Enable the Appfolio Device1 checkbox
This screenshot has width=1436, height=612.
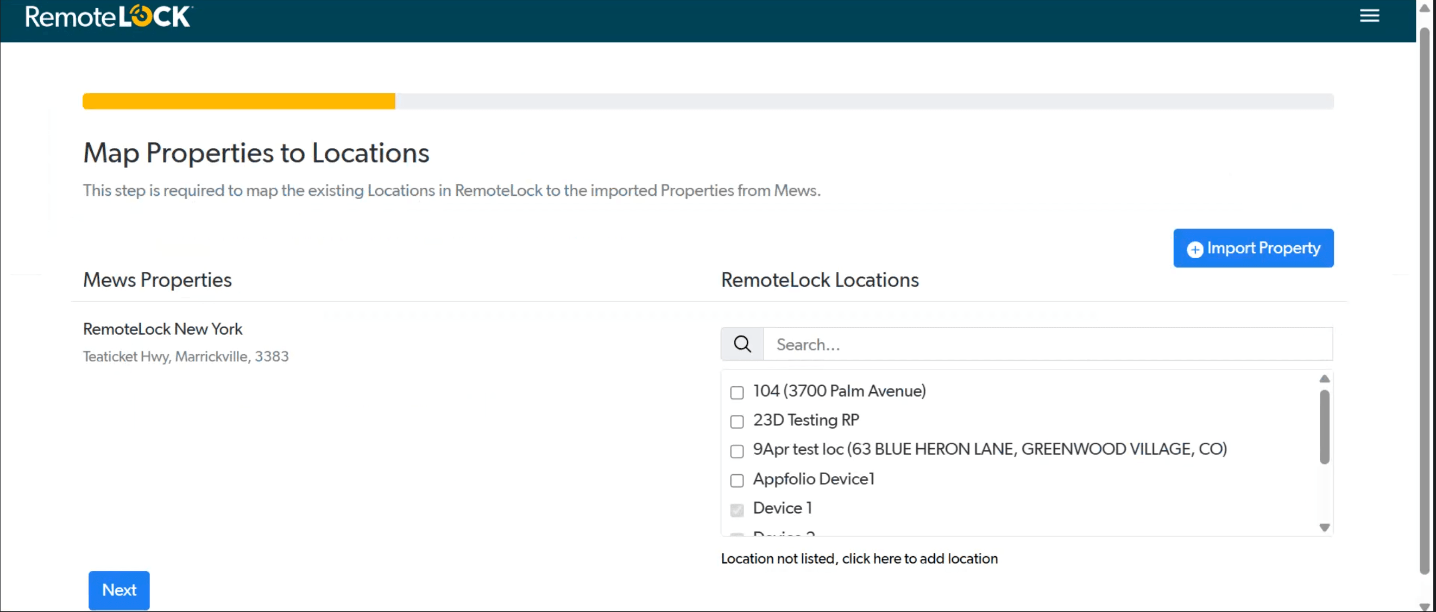tap(736, 480)
